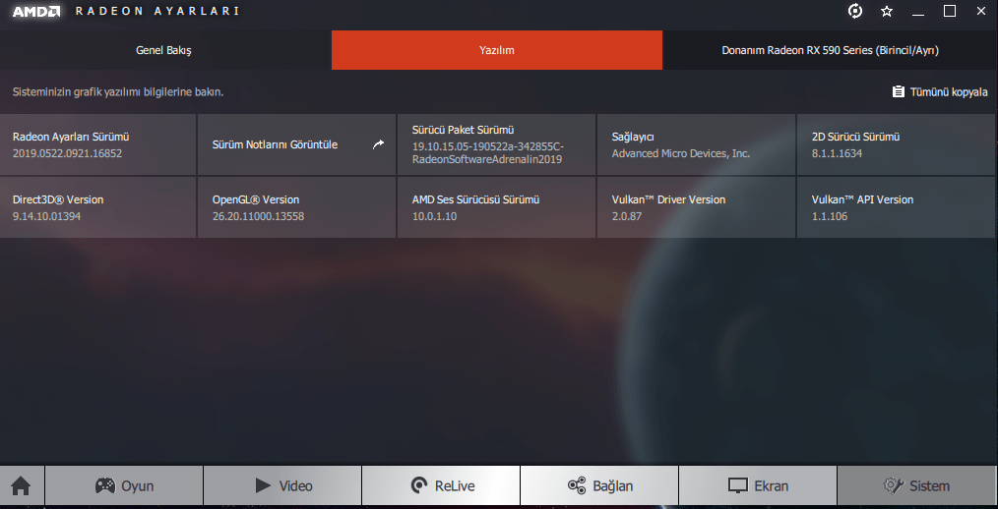Image resolution: width=998 pixels, height=509 pixels.
Task: Click the text 'Sisteminizin grafik yazılımı bilgilerine bakın.'
Action: (118, 92)
